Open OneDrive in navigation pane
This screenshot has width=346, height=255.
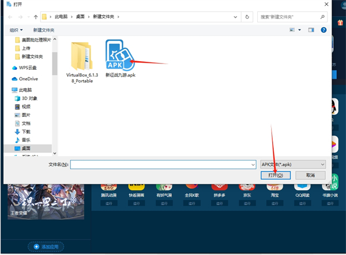pyautogui.click(x=25, y=79)
